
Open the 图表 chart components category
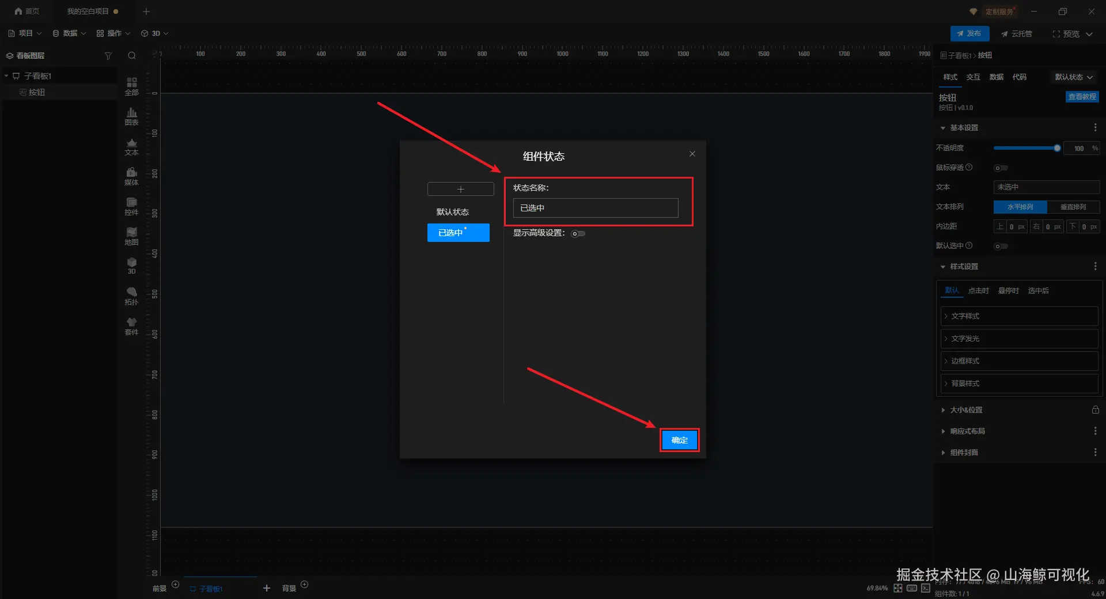click(x=131, y=116)
